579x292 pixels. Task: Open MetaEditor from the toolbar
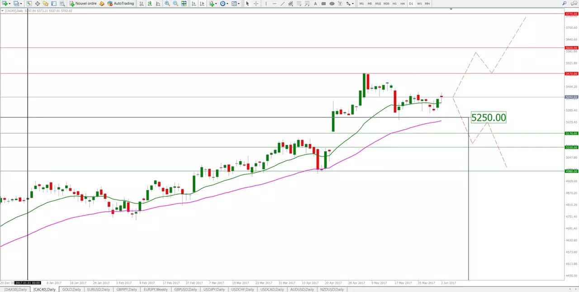tap(102, 4)
